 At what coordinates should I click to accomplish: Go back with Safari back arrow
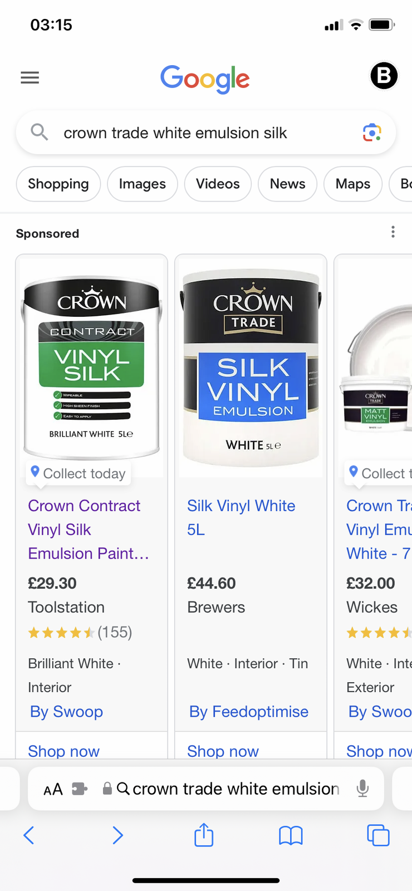click(x=29, y=835)
